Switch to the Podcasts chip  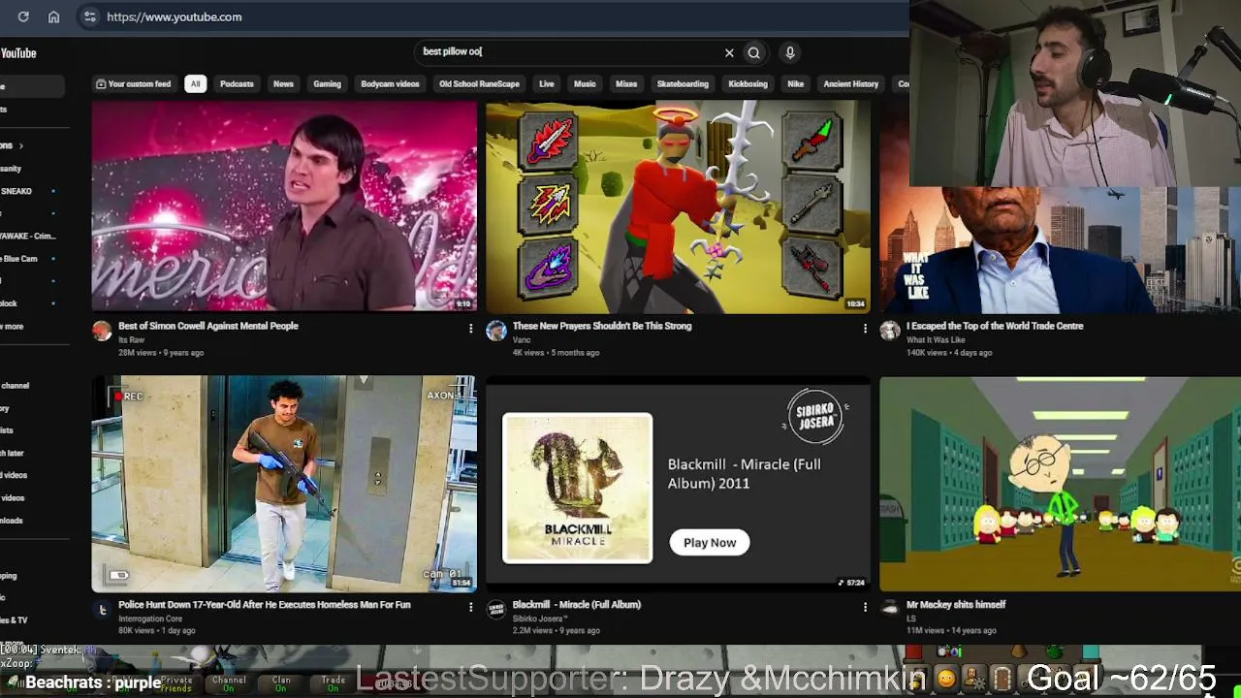tap(237, 83)
